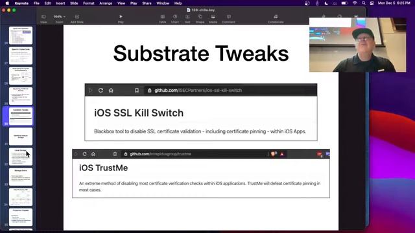Select slide 34 thumbnail in navigator
Screen dimensions: 415x233
click(21, 197)
